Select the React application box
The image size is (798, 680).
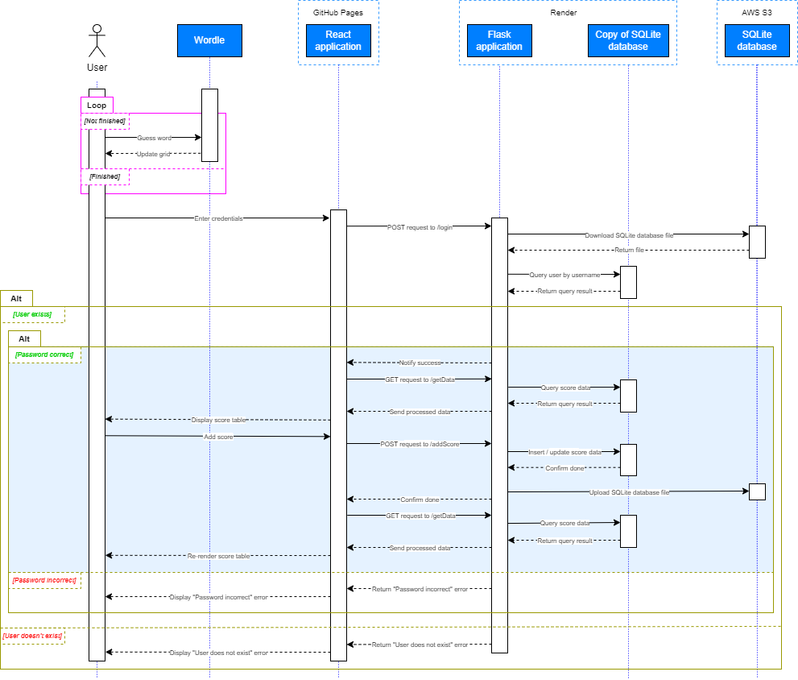point(338,40)
